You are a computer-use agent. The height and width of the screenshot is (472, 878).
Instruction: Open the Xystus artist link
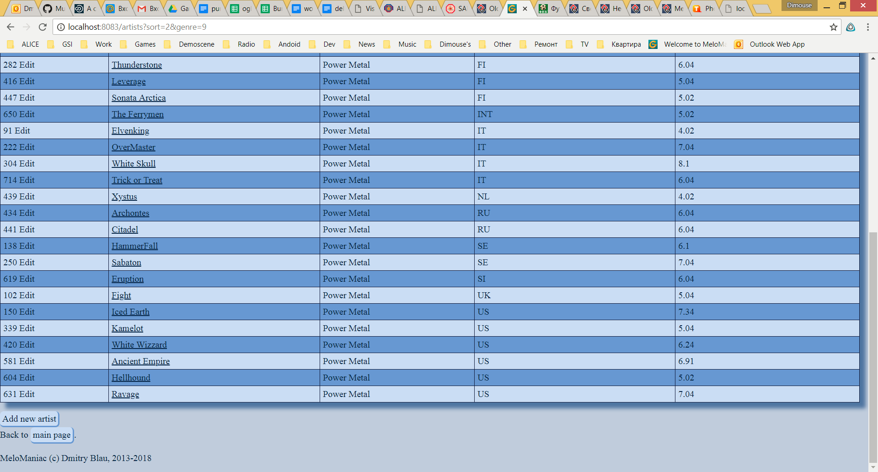point(124,197)
